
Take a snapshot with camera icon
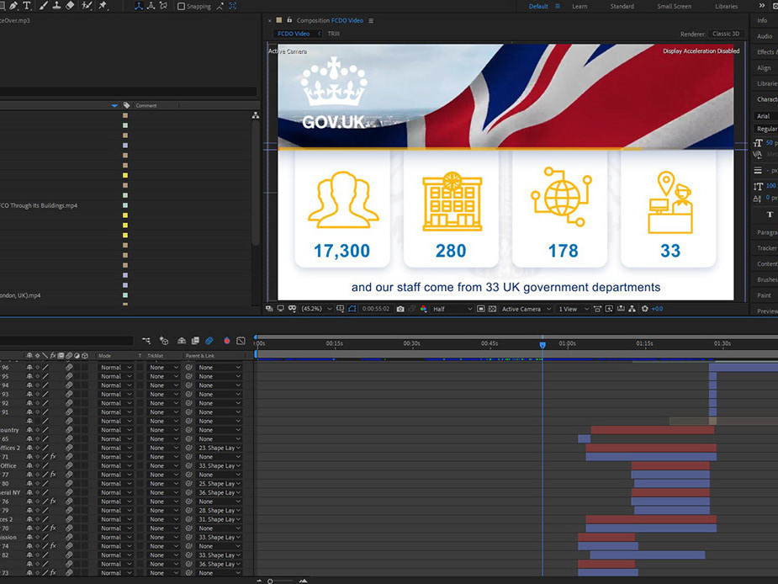click(400, 309)
